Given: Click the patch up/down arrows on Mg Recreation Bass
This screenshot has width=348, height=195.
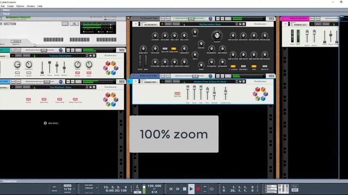Looking at the screenshot, I should tap(237, 24).
